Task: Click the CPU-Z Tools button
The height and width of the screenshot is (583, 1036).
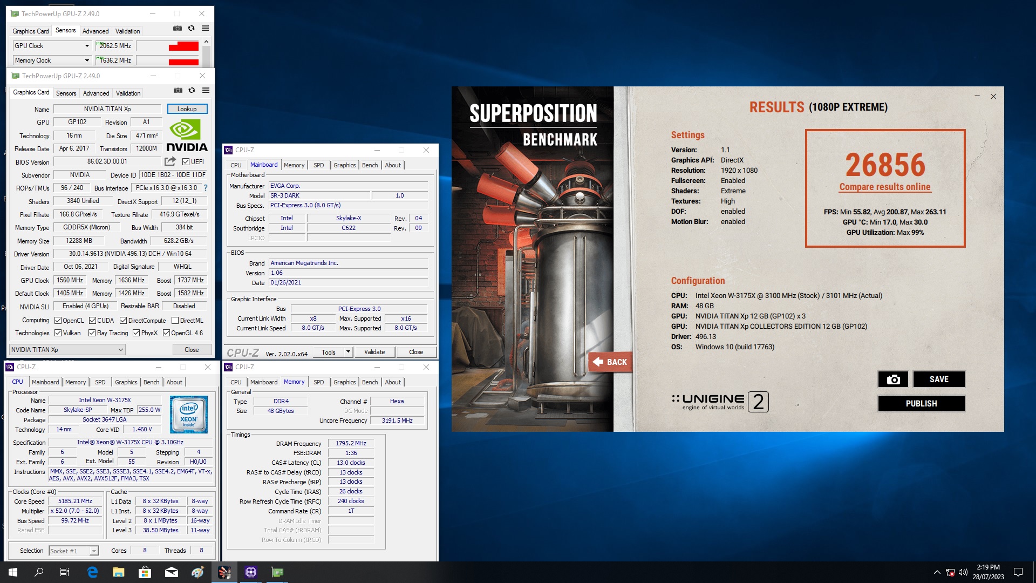Action: coord(329,352)
